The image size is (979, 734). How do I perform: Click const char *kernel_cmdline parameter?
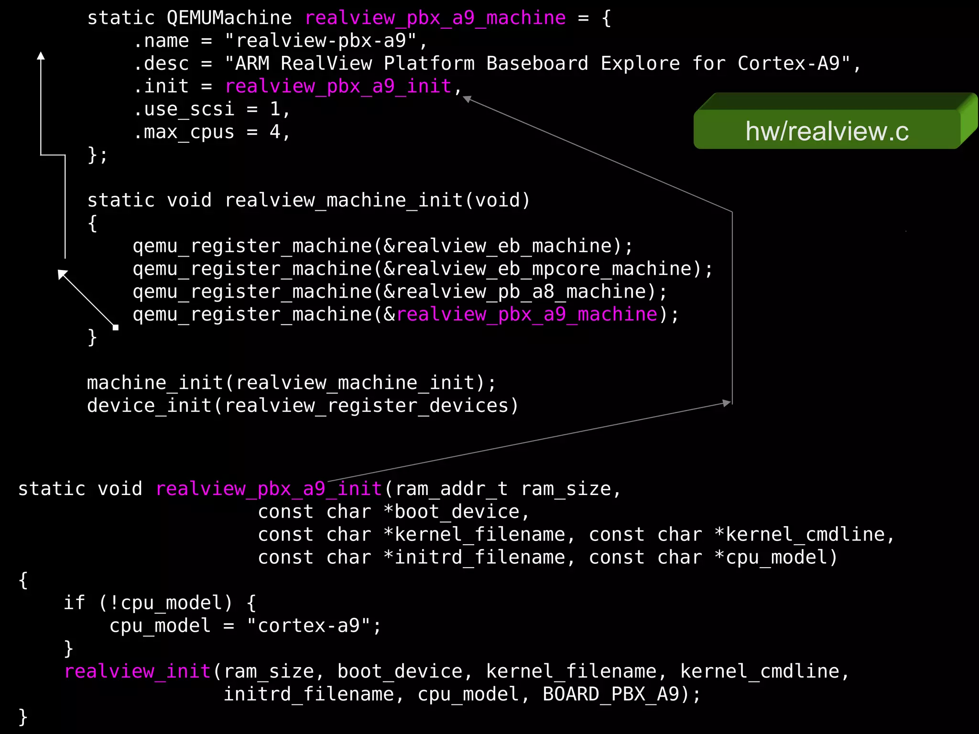click(737, 535)
